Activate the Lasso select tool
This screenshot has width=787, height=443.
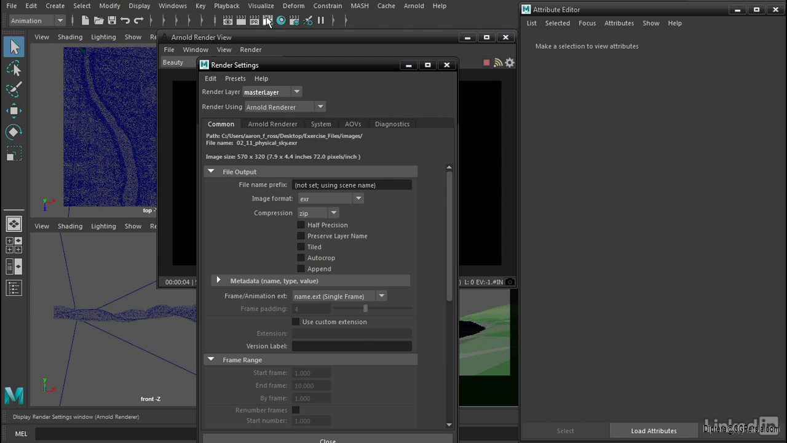point(14,68)
